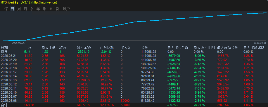This screenshot has height=107, width=268.
Task: Click the 560 trade count cell
Action: tap(62, 97)
